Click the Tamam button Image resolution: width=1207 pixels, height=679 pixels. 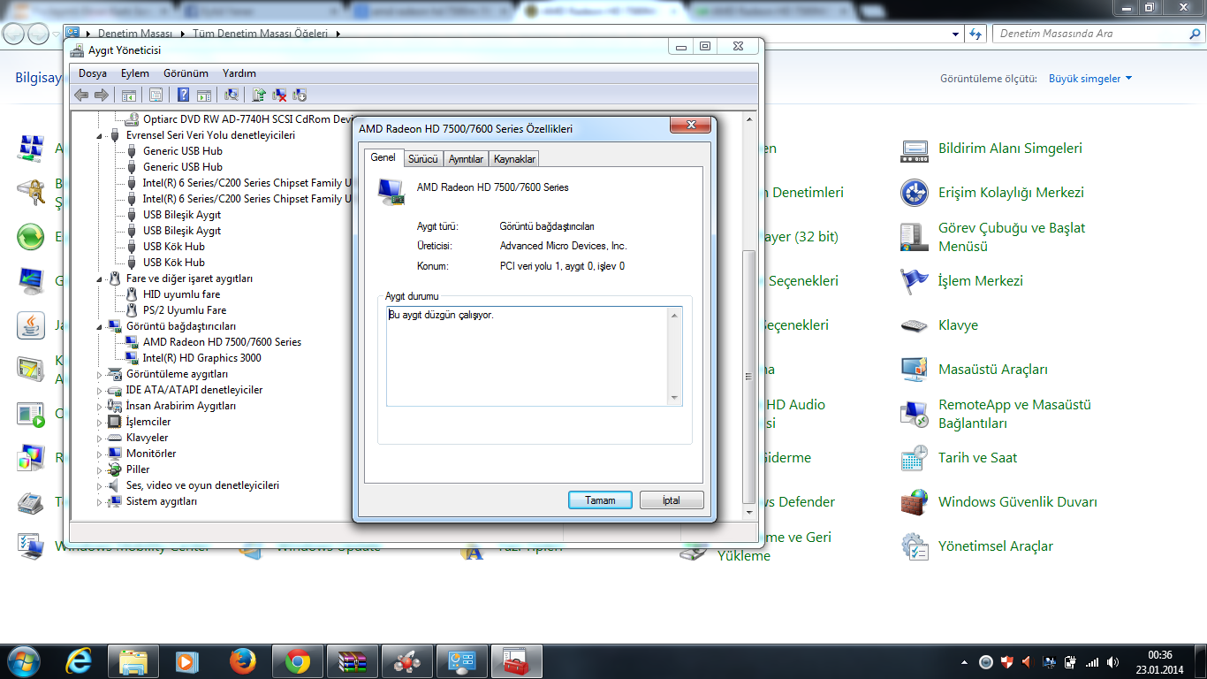click(x=600, y=500)
